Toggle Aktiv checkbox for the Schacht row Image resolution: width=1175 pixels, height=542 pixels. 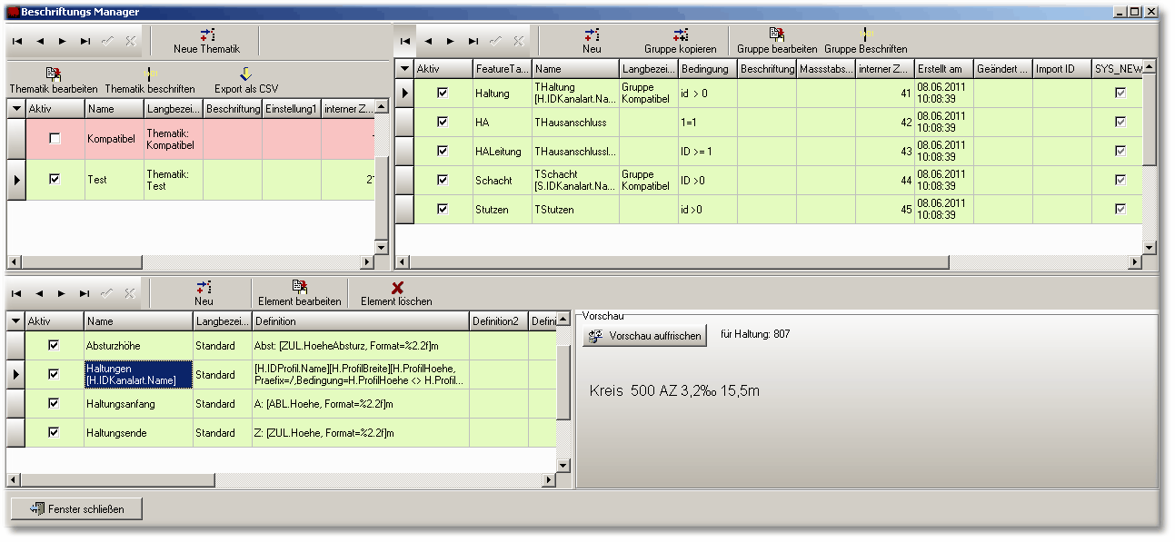point(443,180)
